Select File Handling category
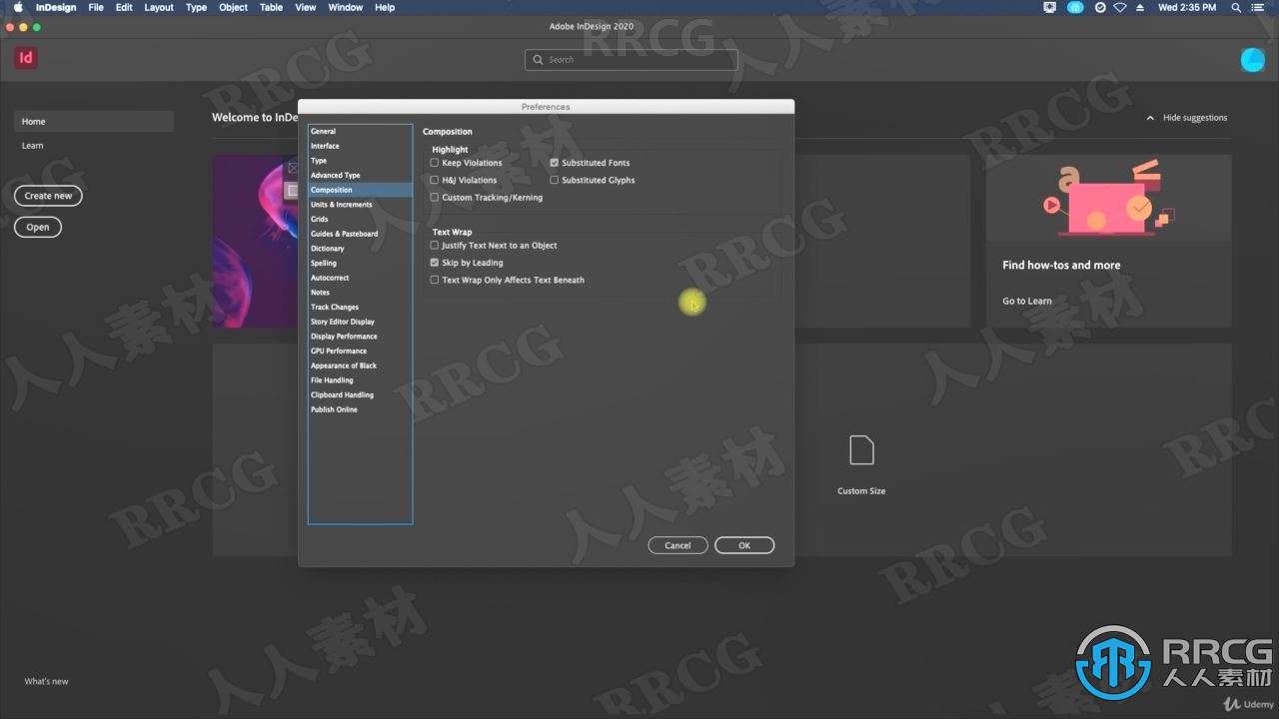 [x=360, y=380]
